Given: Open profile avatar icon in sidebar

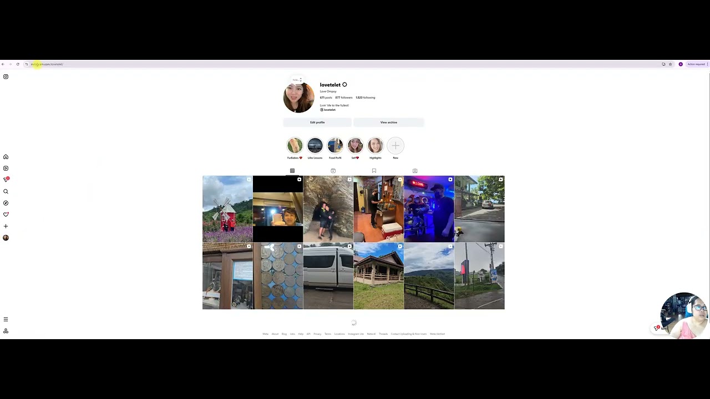Looking at the screenshot, I should pos(6,238).
